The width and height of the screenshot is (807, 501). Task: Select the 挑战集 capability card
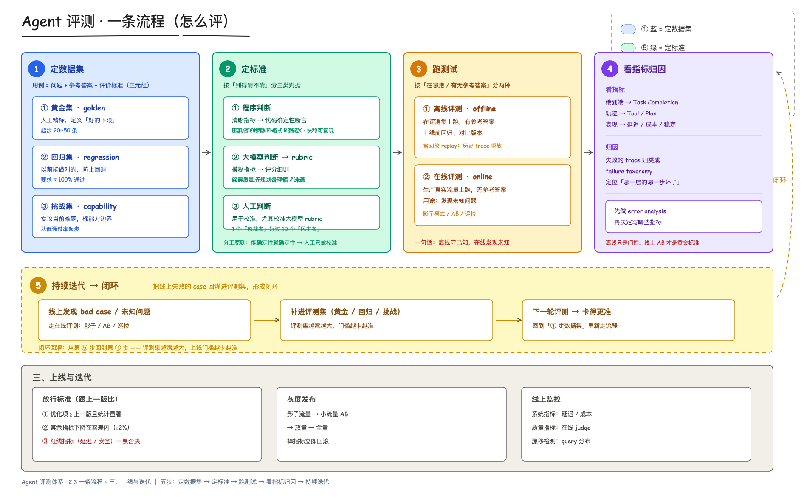[x=110, y=217]
